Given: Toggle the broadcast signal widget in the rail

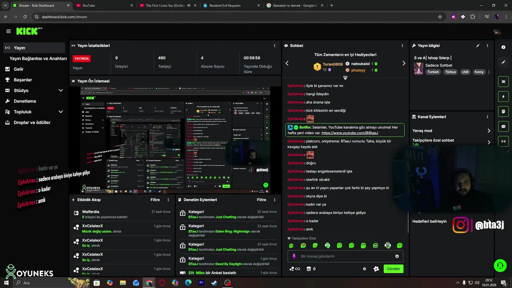Looking at the screenshot, I should 503,141.
